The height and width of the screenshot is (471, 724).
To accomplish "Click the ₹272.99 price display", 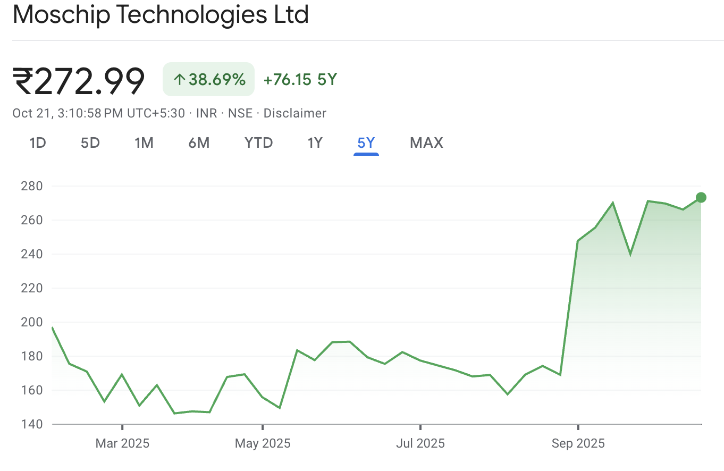I will point(79,79).
